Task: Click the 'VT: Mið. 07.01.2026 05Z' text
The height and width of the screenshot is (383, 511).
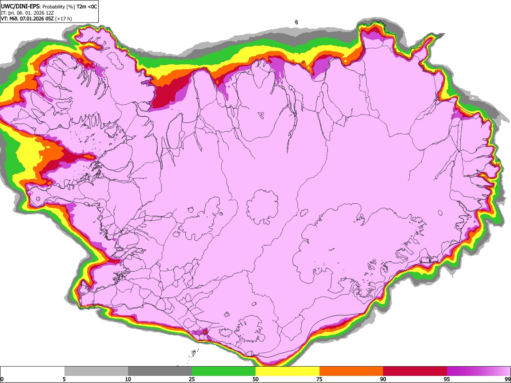Action: [x=27, y=19]
